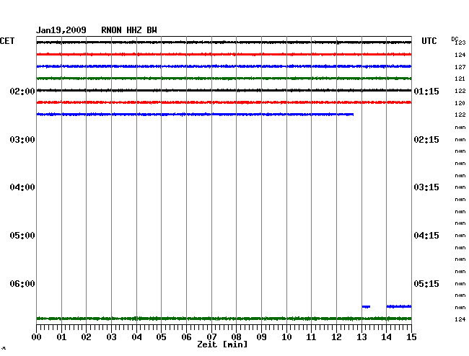Click minute label 07 on the time axis

point(211,337)
